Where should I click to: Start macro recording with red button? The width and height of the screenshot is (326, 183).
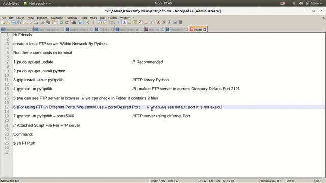coord(158,22)
